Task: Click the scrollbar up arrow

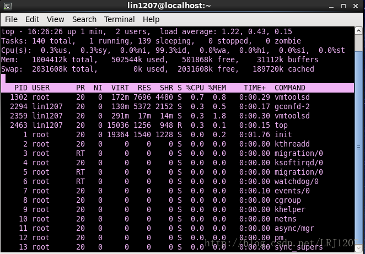Action: [x=358, y=31]
